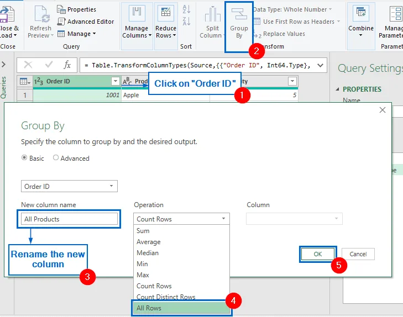
Task: Click row number 1 header
Action: click(25, 95)
